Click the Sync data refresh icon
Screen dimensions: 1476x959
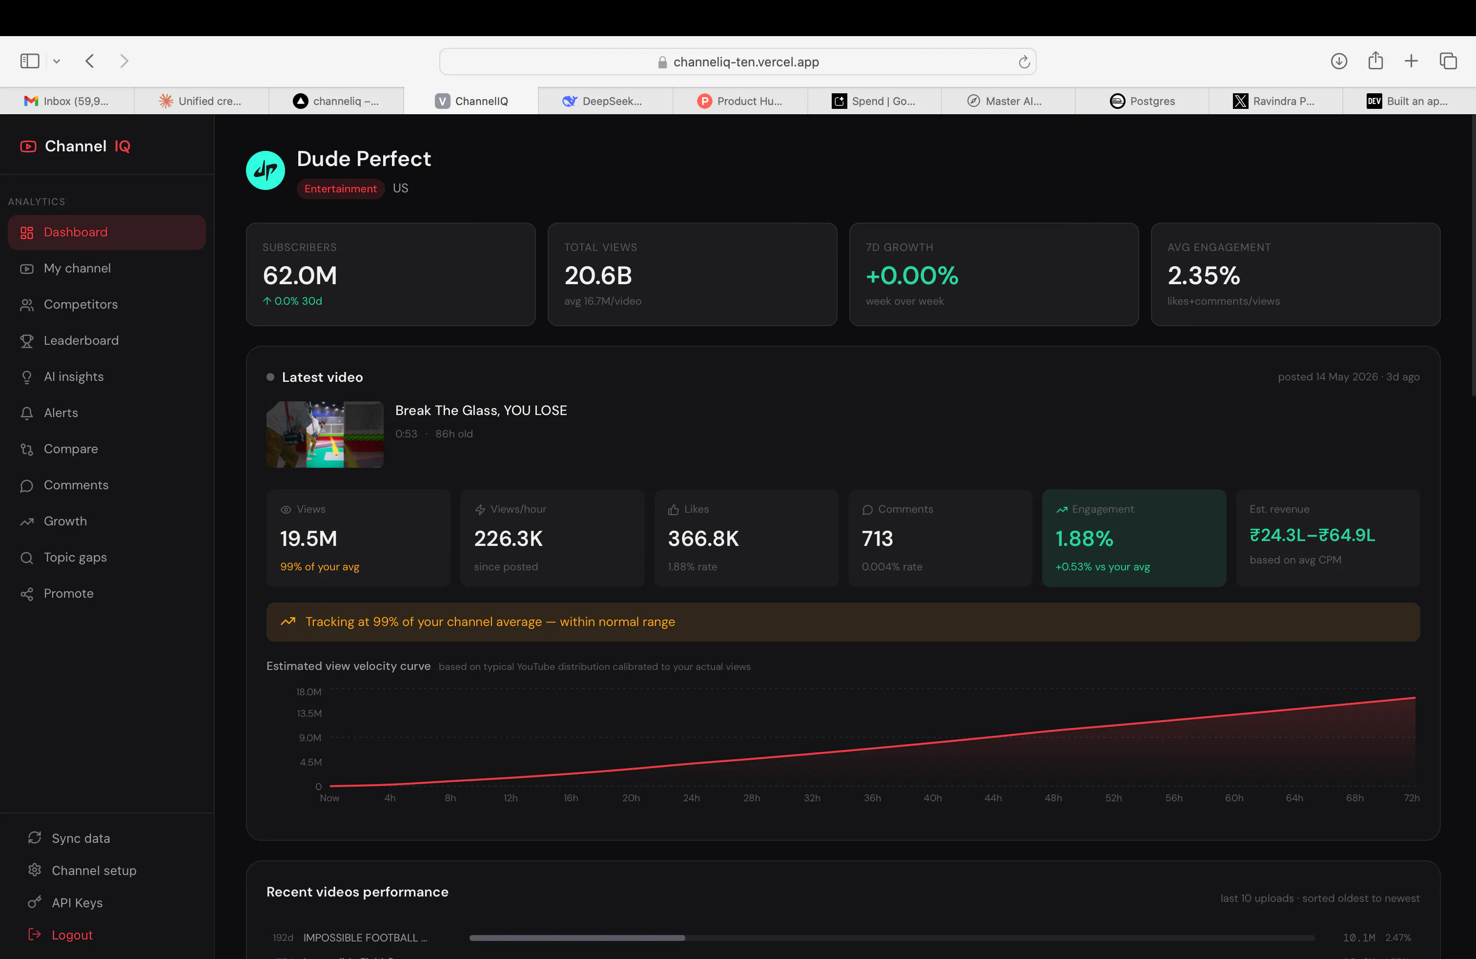click(x=35, y=837)
